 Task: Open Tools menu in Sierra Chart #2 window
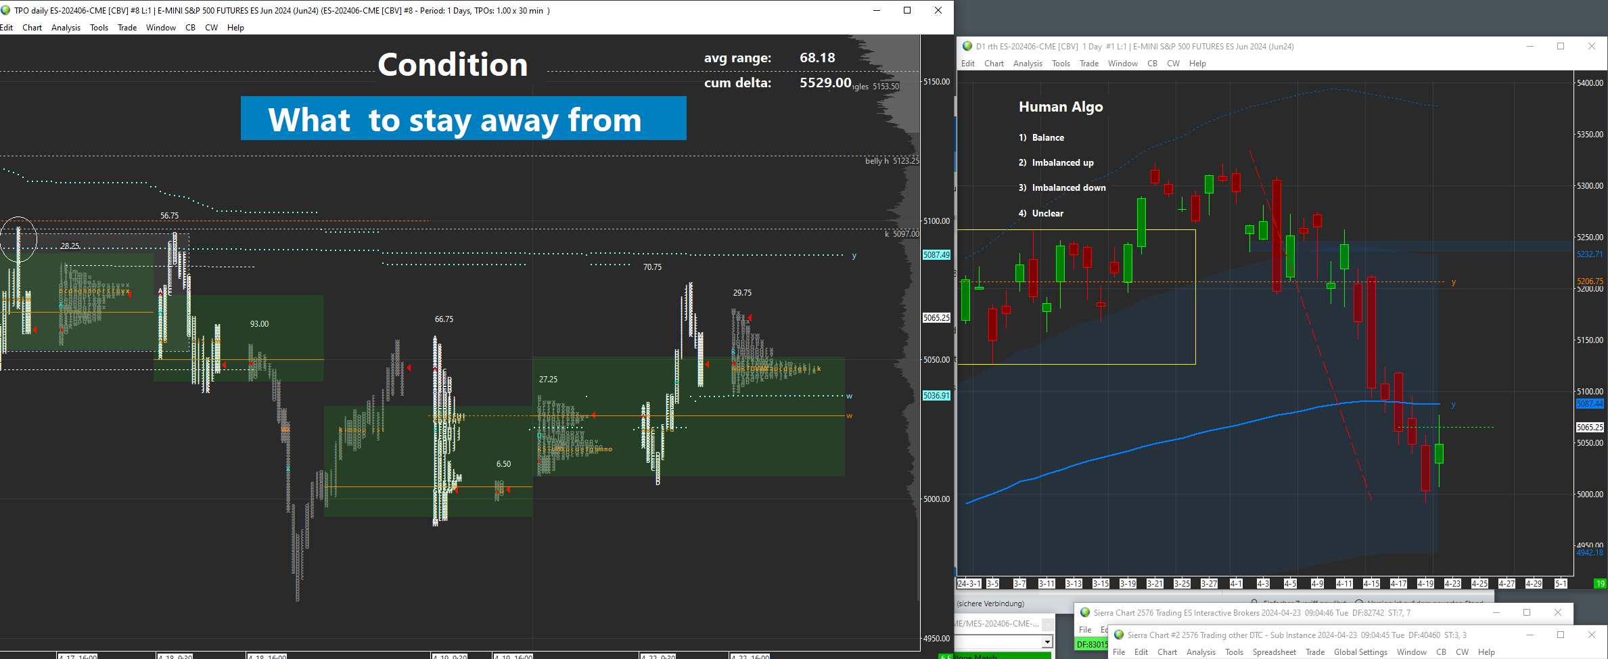1234,652
